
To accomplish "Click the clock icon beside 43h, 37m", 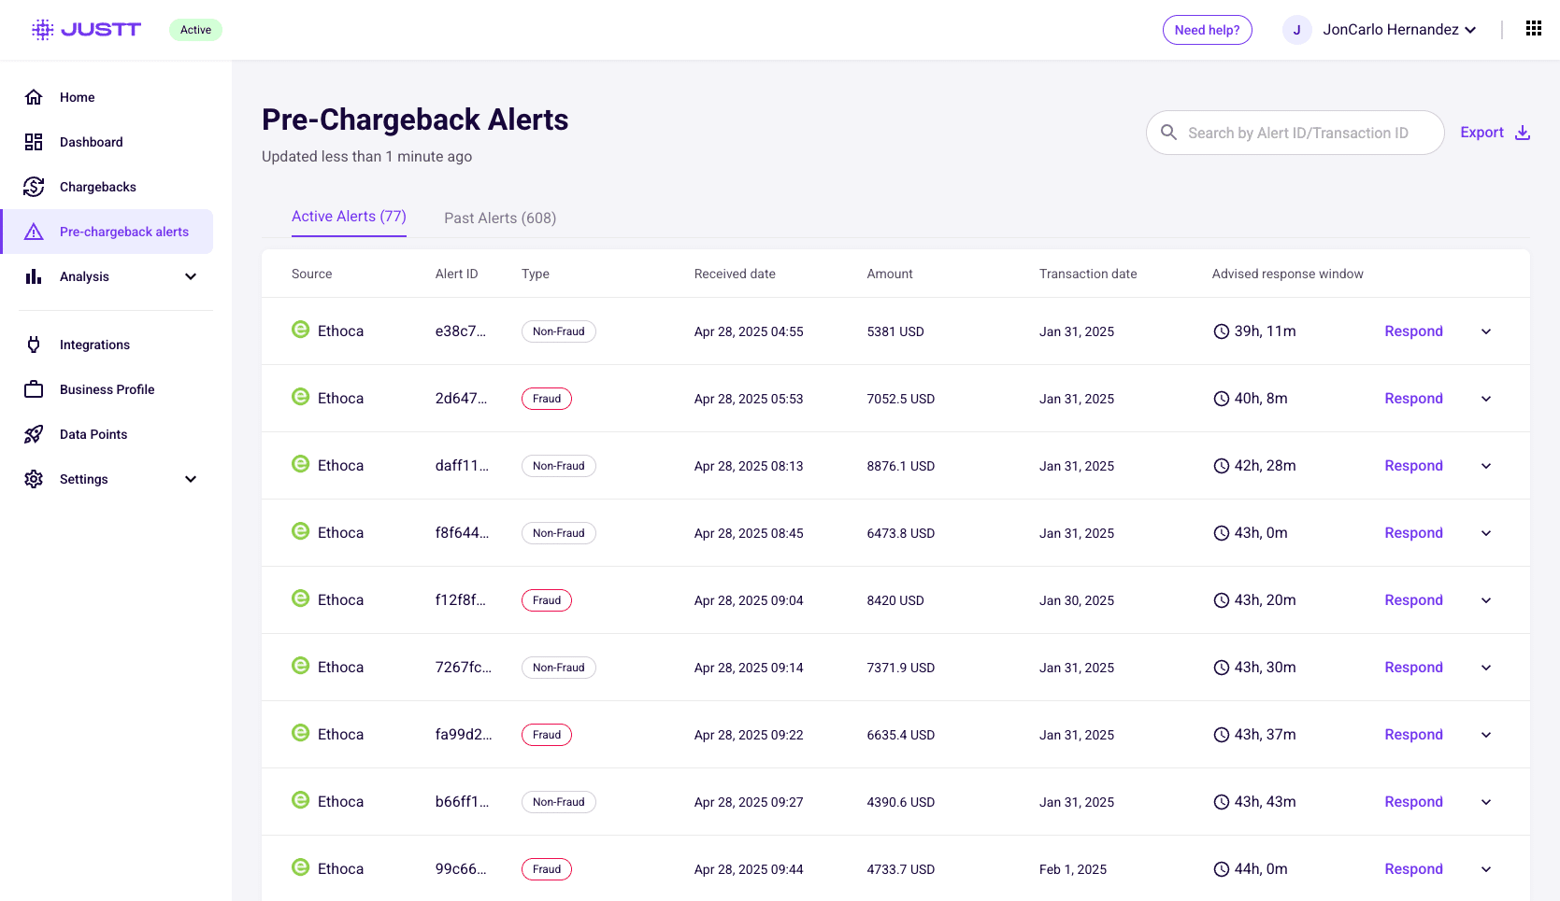I will pyautogui.click(x=1221, y=735).
